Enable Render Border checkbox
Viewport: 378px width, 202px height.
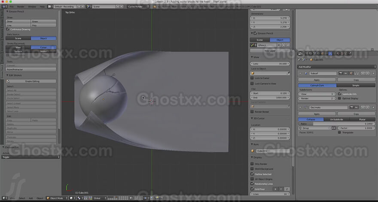252,112
